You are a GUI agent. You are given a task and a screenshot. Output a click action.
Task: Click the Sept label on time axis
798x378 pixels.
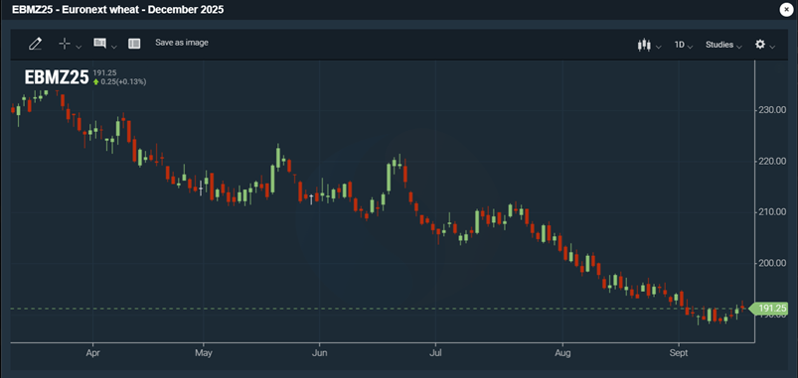point(679,352)
